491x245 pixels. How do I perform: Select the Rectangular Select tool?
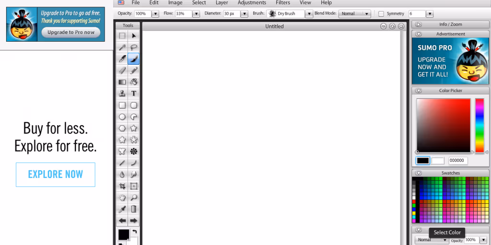point(122,35)
